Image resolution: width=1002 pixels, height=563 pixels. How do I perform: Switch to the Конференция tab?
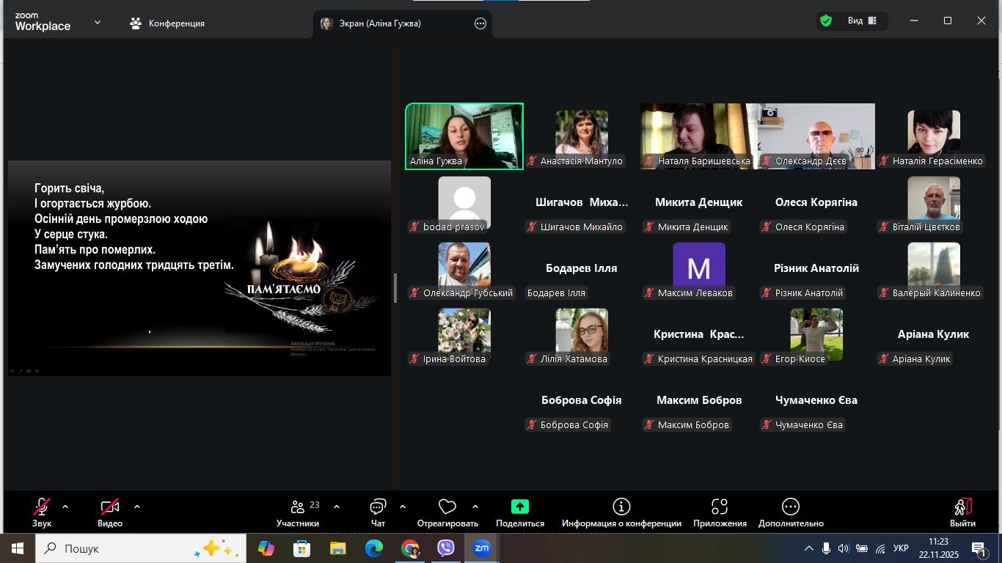coord(168,23)
